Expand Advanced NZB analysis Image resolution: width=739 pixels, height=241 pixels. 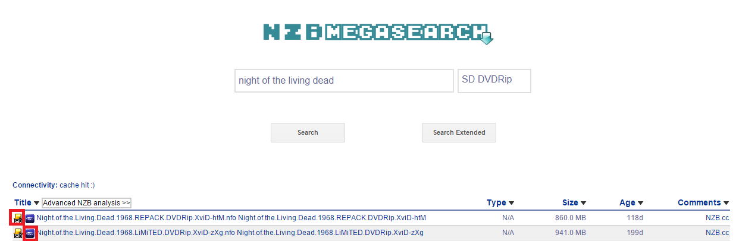[x=86, y=203]
